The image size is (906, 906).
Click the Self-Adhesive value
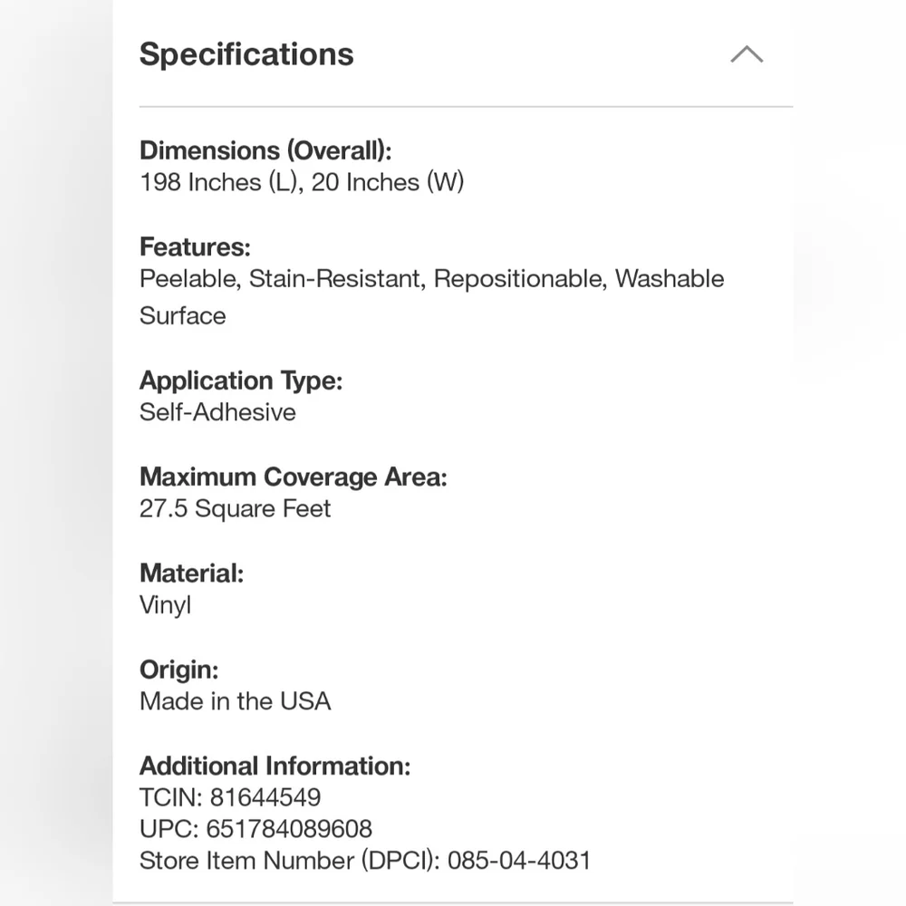(217, 412)
